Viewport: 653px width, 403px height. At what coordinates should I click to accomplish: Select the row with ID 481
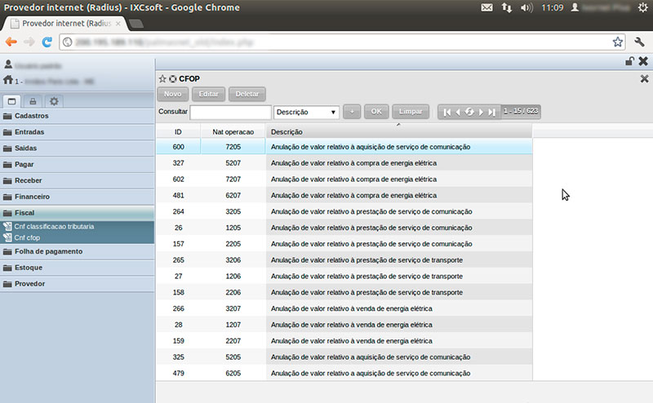344,195
